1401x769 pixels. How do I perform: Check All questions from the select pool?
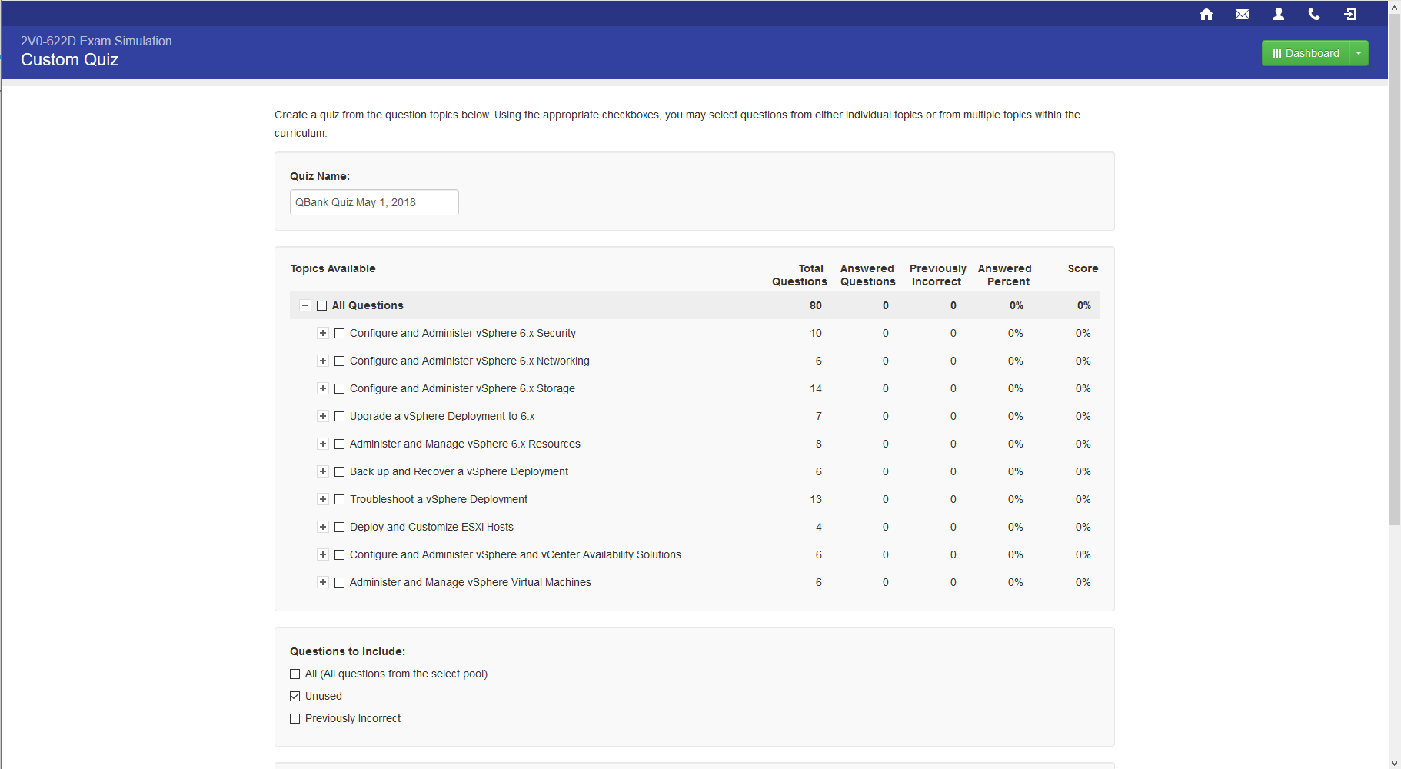click(295, 674)
